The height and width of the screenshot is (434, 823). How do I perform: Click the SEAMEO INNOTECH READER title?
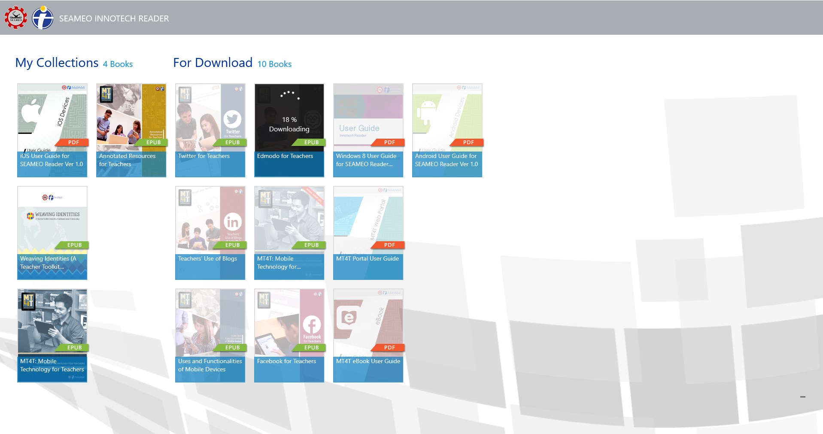pyautogui.click(x=114, y=18)
